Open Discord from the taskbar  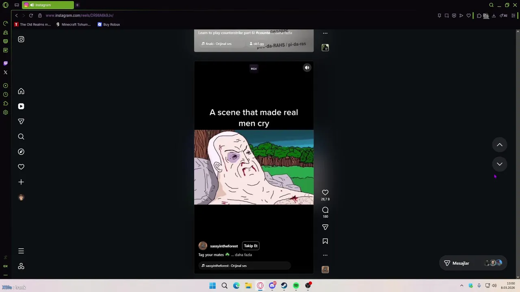(x=272, y=286)
